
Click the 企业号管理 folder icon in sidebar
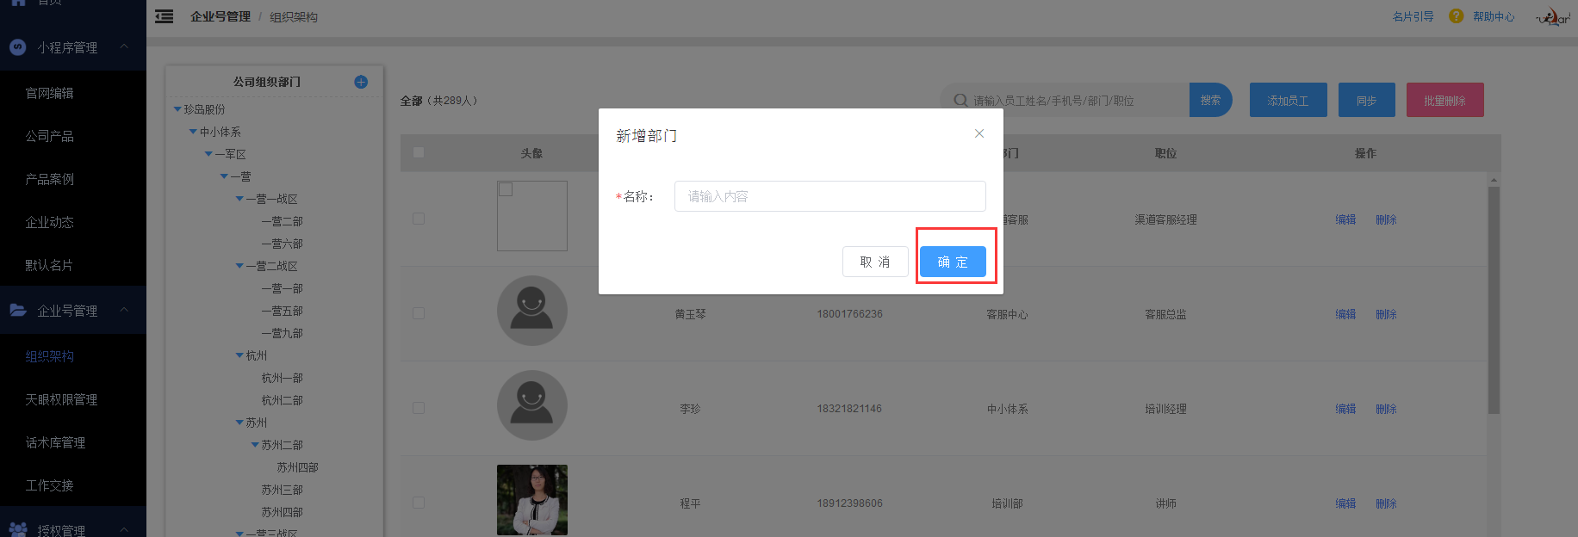(x=18, y=310)
